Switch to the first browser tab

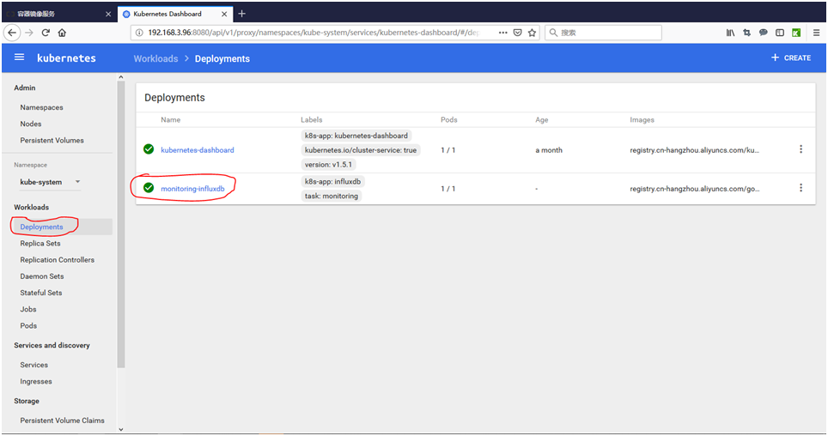(59, 15)
